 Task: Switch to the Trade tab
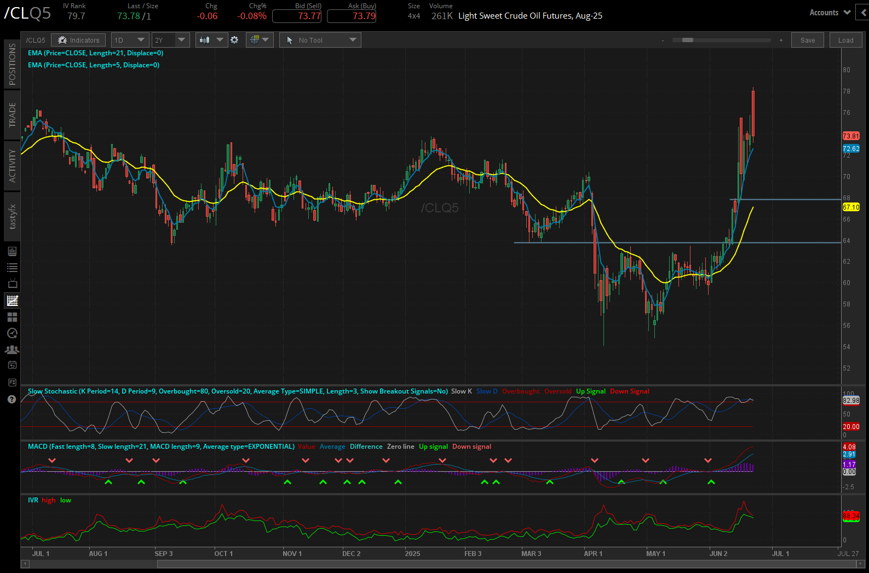[12, 115]
